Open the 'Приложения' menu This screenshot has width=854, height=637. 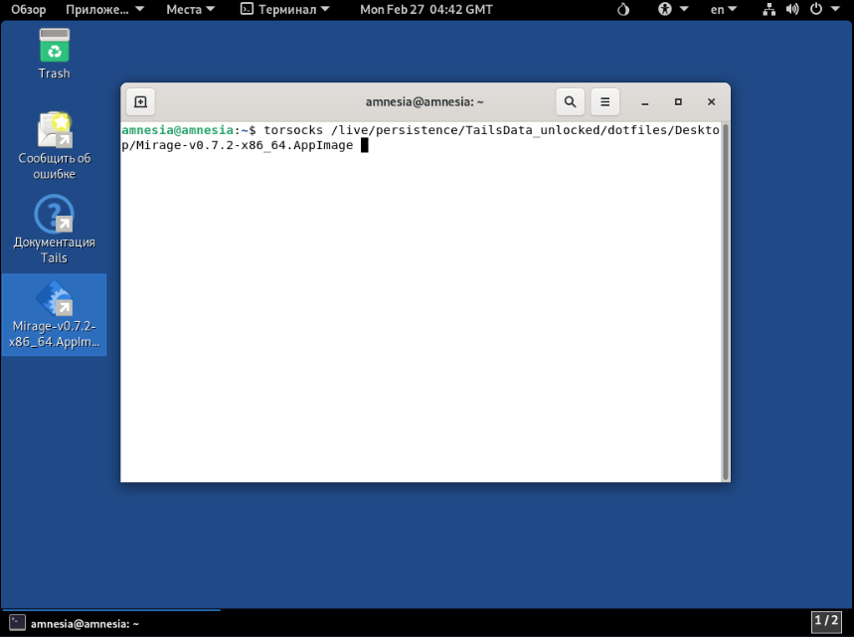[104, 10]
